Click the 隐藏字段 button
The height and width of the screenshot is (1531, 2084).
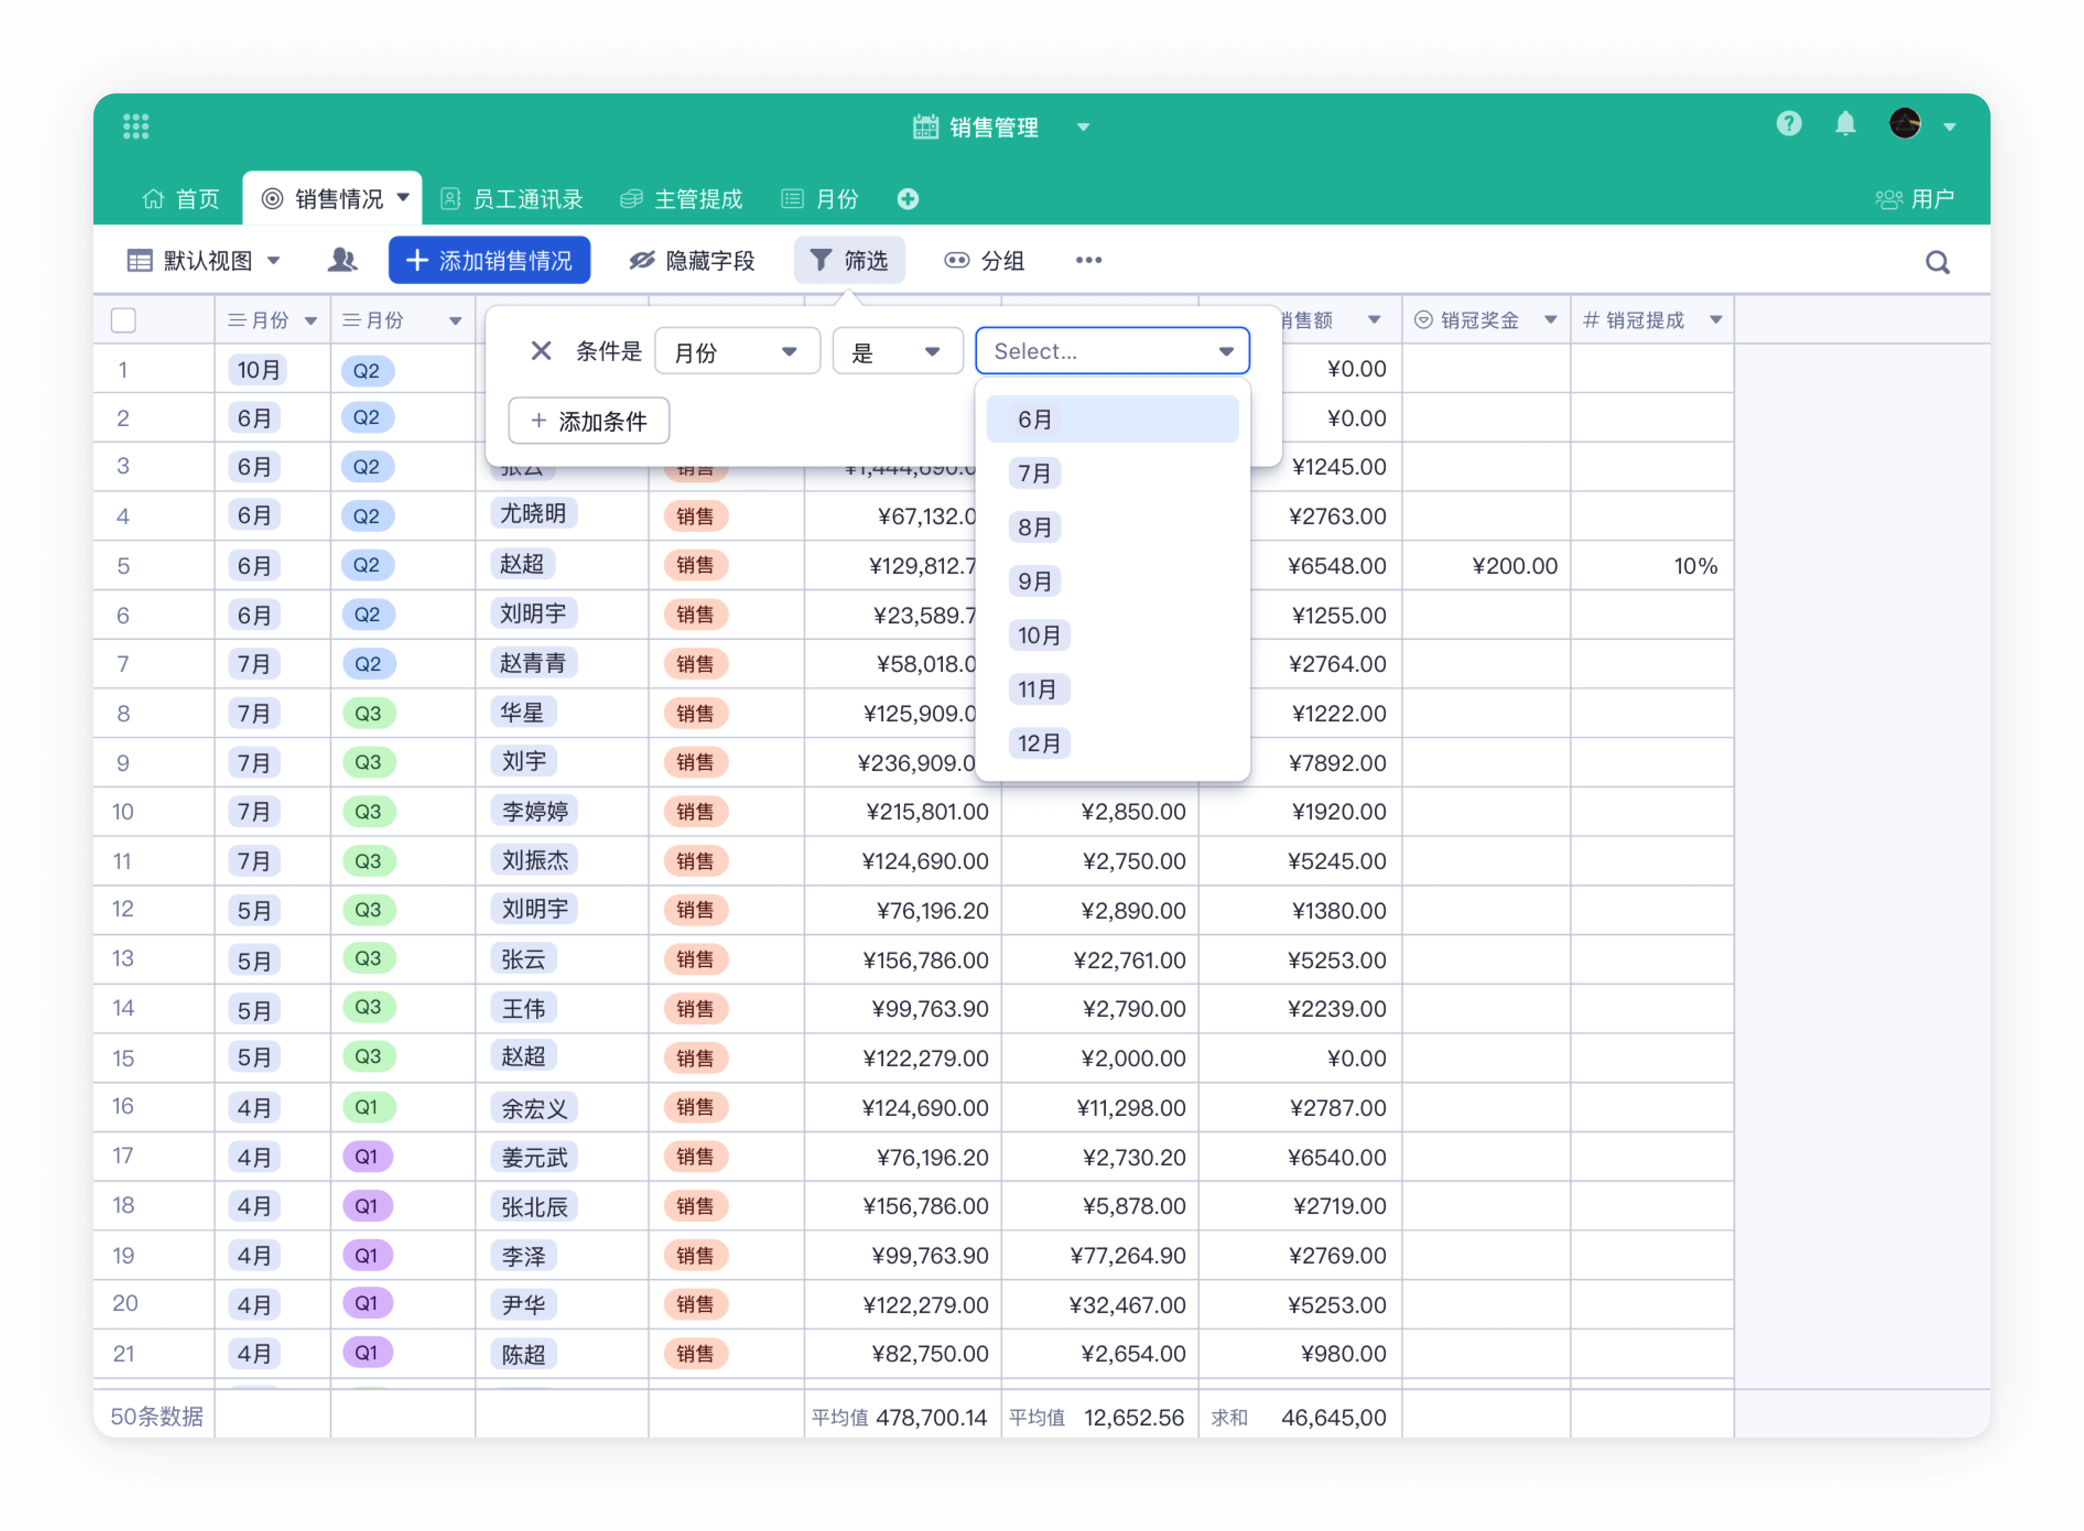pyautogui.click(x=692, y=260)
